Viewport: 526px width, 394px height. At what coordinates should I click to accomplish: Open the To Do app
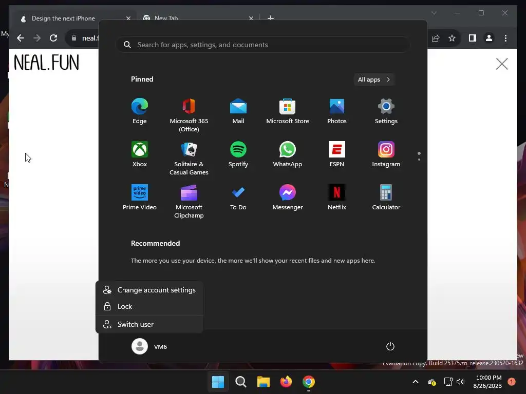(238, 198)
